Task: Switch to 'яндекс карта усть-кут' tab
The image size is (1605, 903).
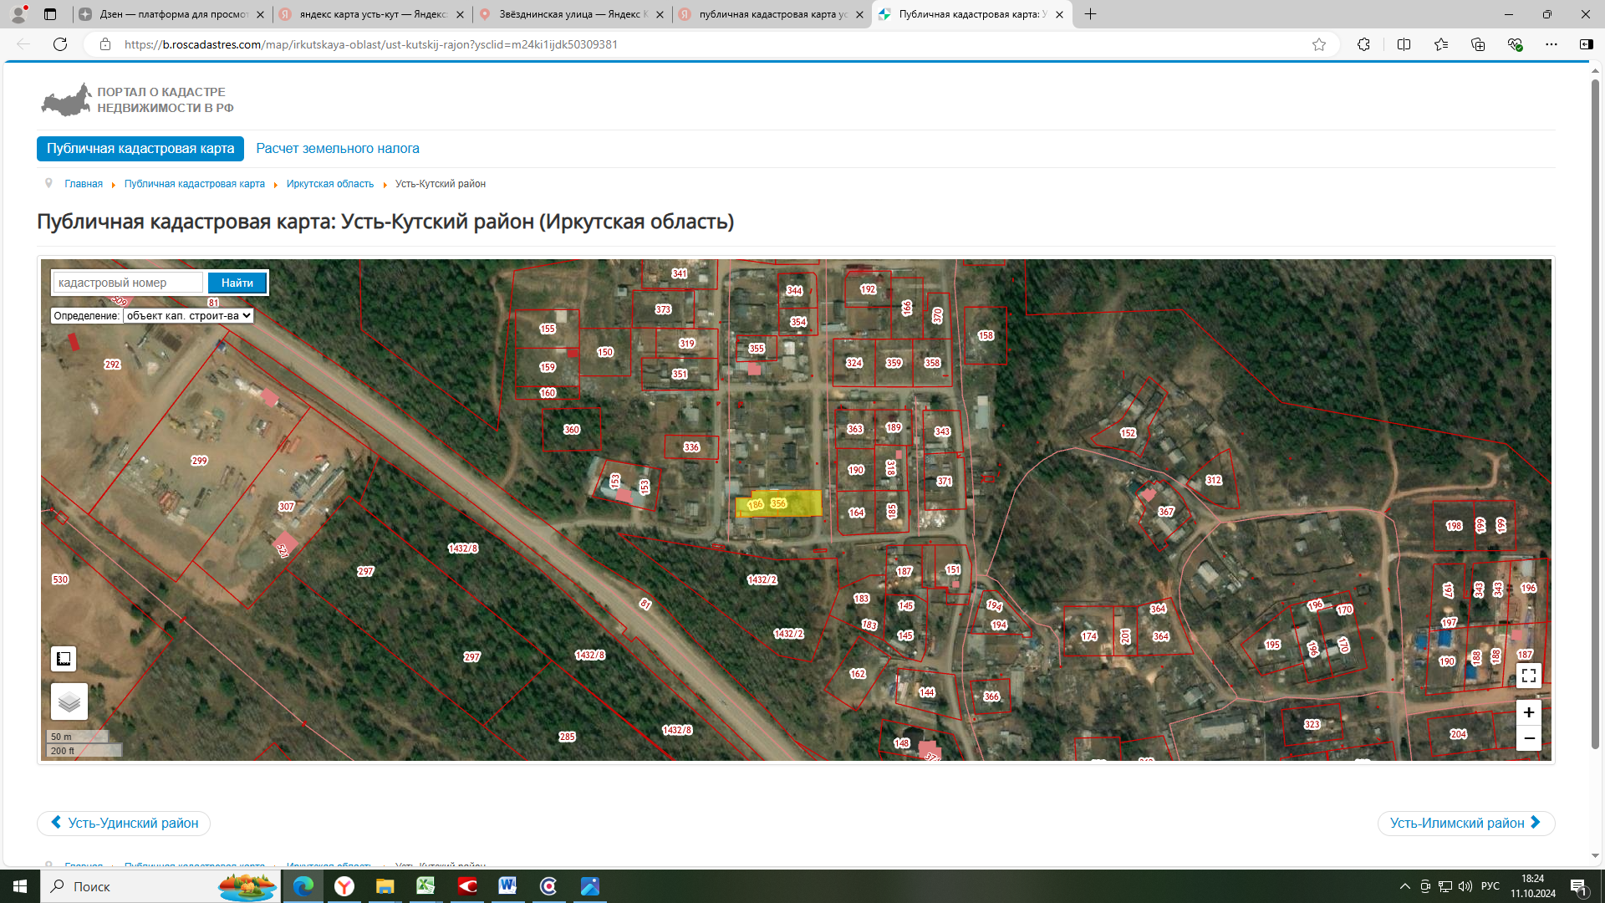Action: [370, 14]
